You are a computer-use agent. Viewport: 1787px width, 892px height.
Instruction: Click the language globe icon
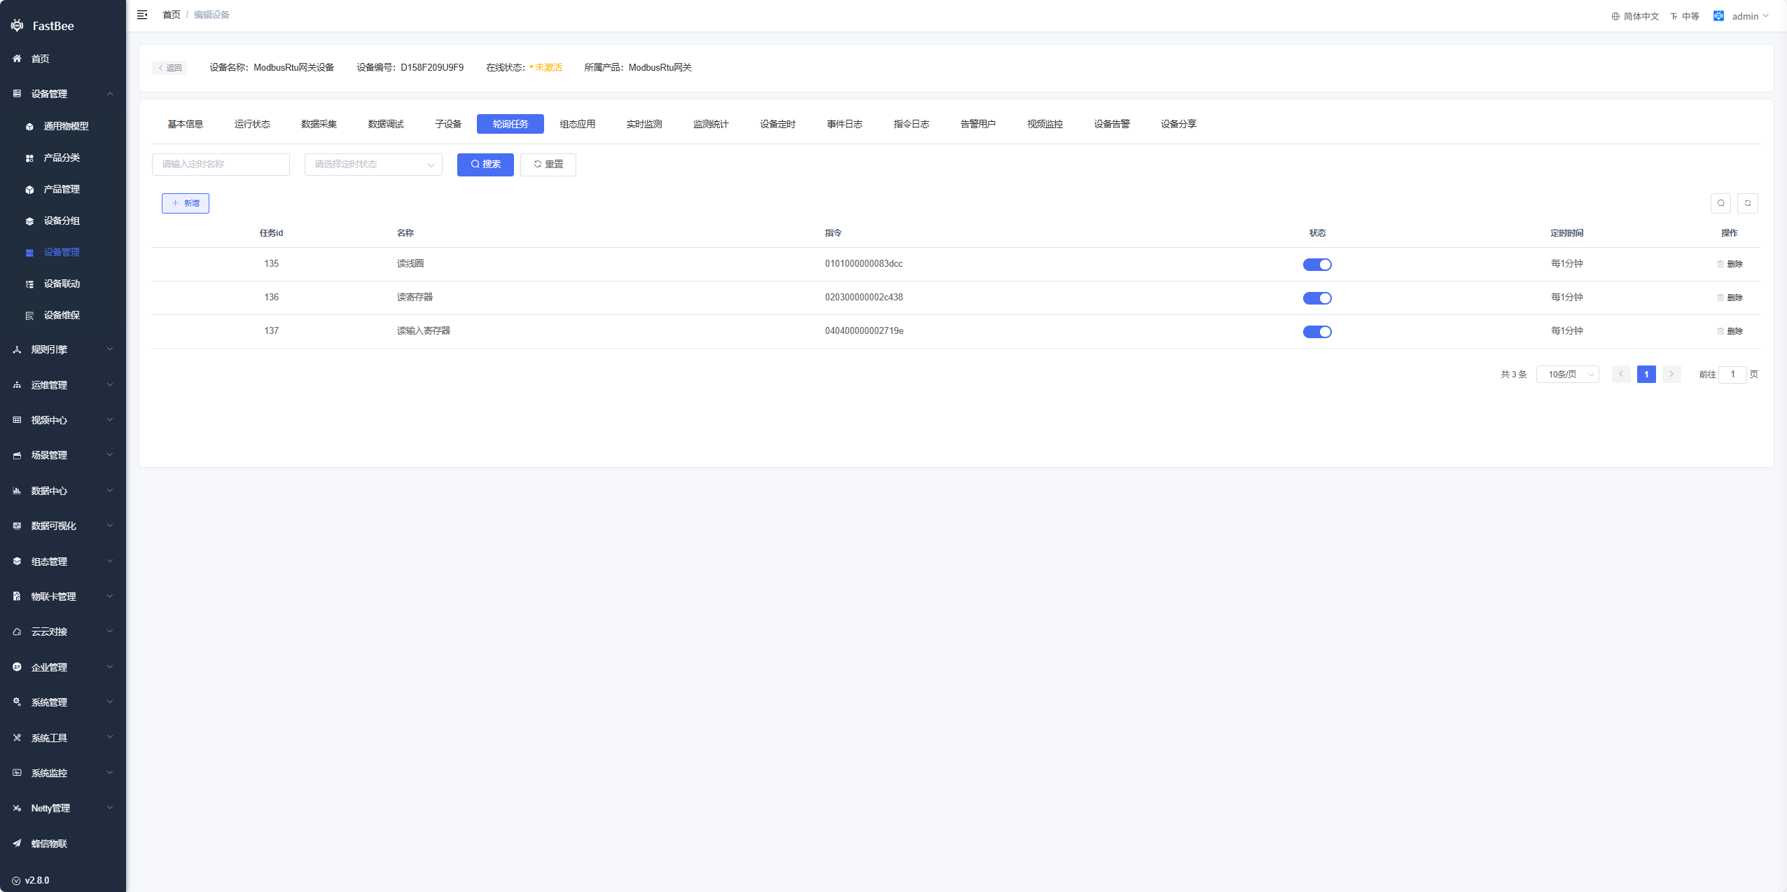[1615, 16]
